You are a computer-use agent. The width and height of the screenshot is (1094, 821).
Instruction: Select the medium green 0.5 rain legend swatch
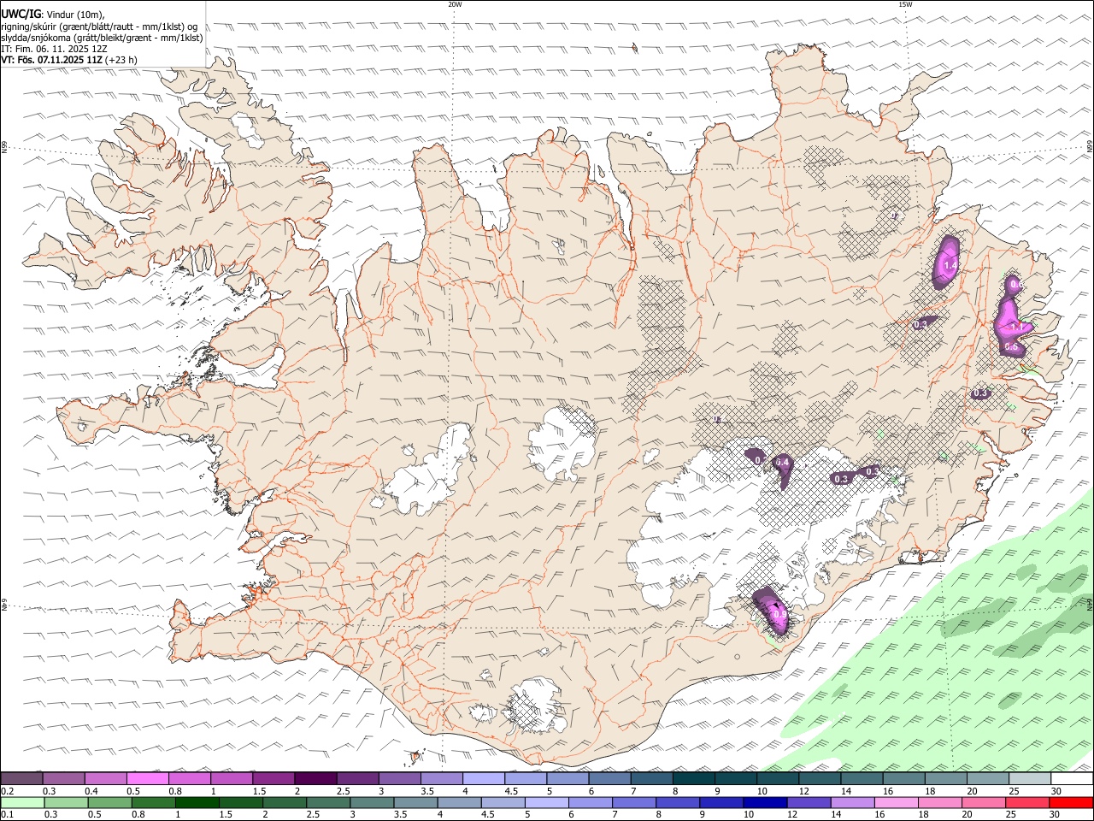coord(109,802)
